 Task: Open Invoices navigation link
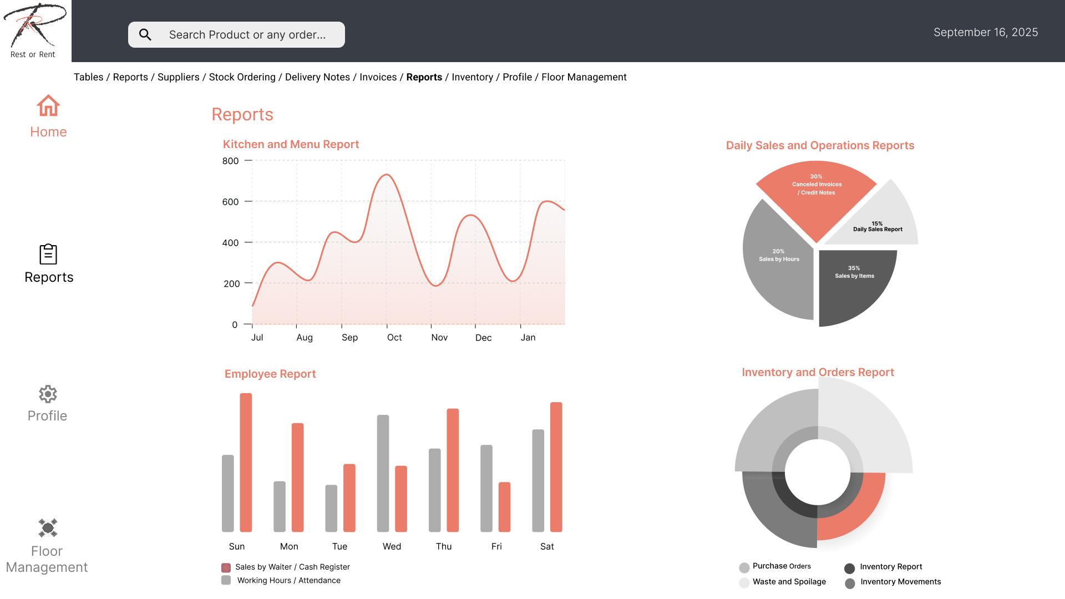(x=378, y=77)
